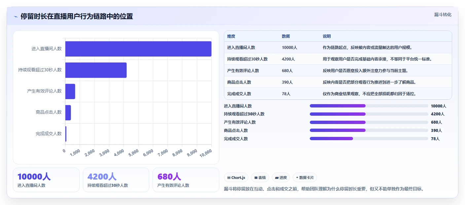Click the description starting 反映用户是否愿意
465x205 pixels.
click(366, 71)
